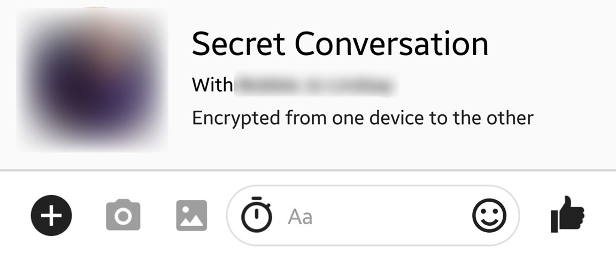The image size is (616, 260).
Task: Open the photo gallery picker
Action: 191,216
